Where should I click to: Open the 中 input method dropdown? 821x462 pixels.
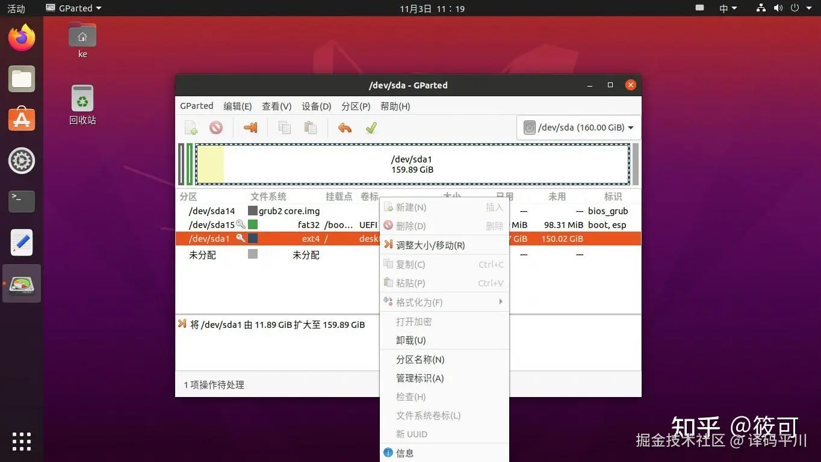click(728, 8)
